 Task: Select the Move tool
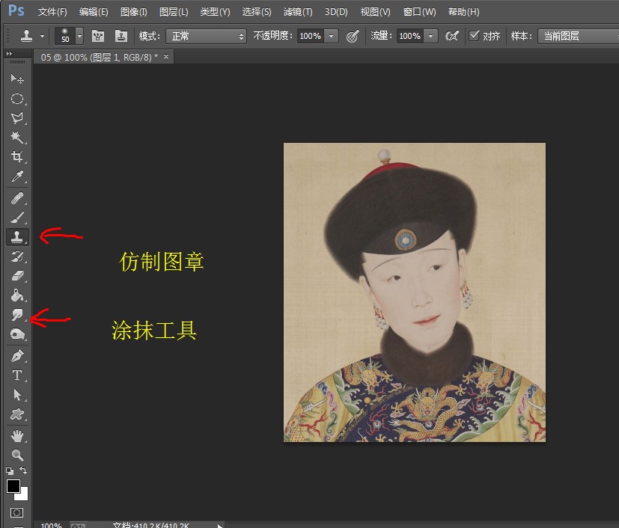(17, 79)
